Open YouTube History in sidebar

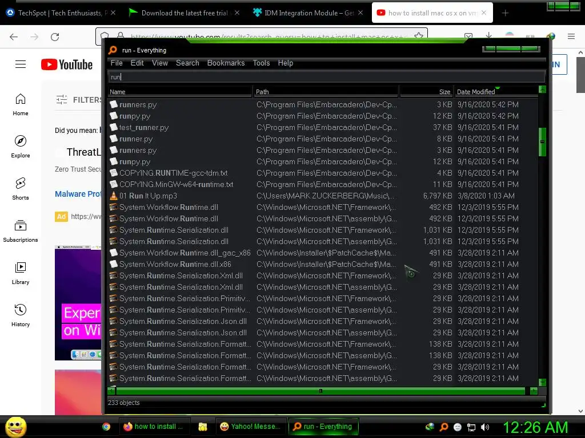21,315
